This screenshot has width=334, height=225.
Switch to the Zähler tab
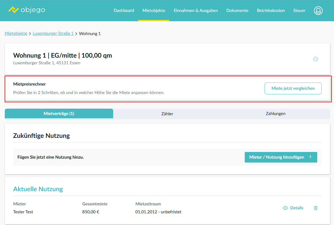[167, 114]
